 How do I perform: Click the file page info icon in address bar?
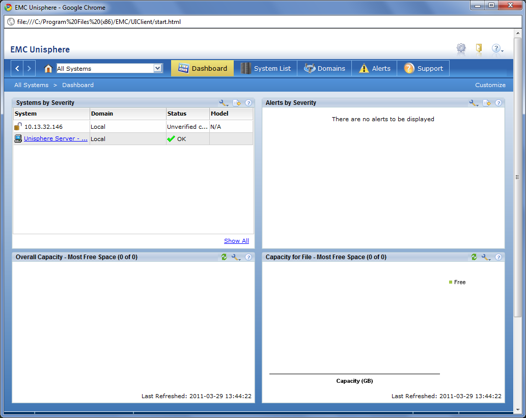click(11, 22)
